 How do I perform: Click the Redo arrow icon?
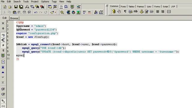(41, 12)
